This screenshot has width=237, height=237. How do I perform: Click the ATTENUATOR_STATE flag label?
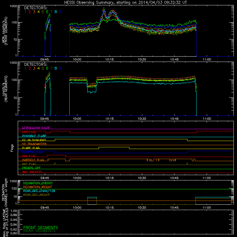[36, 128]
